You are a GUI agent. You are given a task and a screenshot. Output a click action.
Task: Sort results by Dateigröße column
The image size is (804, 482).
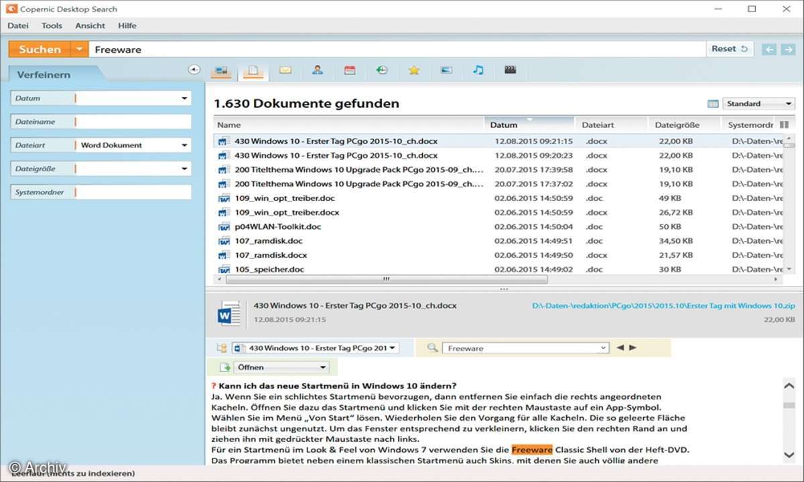click(x=683, y=125)
